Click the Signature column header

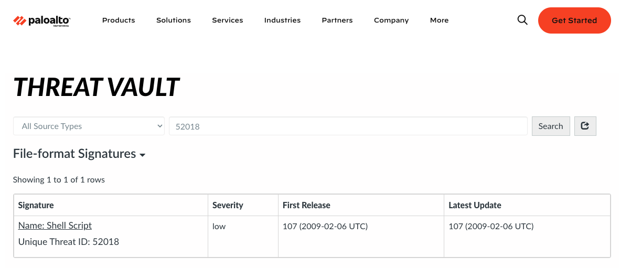pos(36,205)
